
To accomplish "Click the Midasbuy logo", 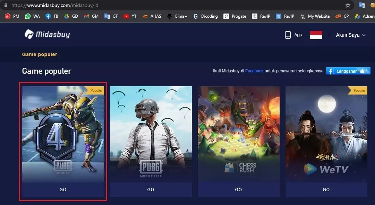I will pyautogui.click(x=47, y=34).
